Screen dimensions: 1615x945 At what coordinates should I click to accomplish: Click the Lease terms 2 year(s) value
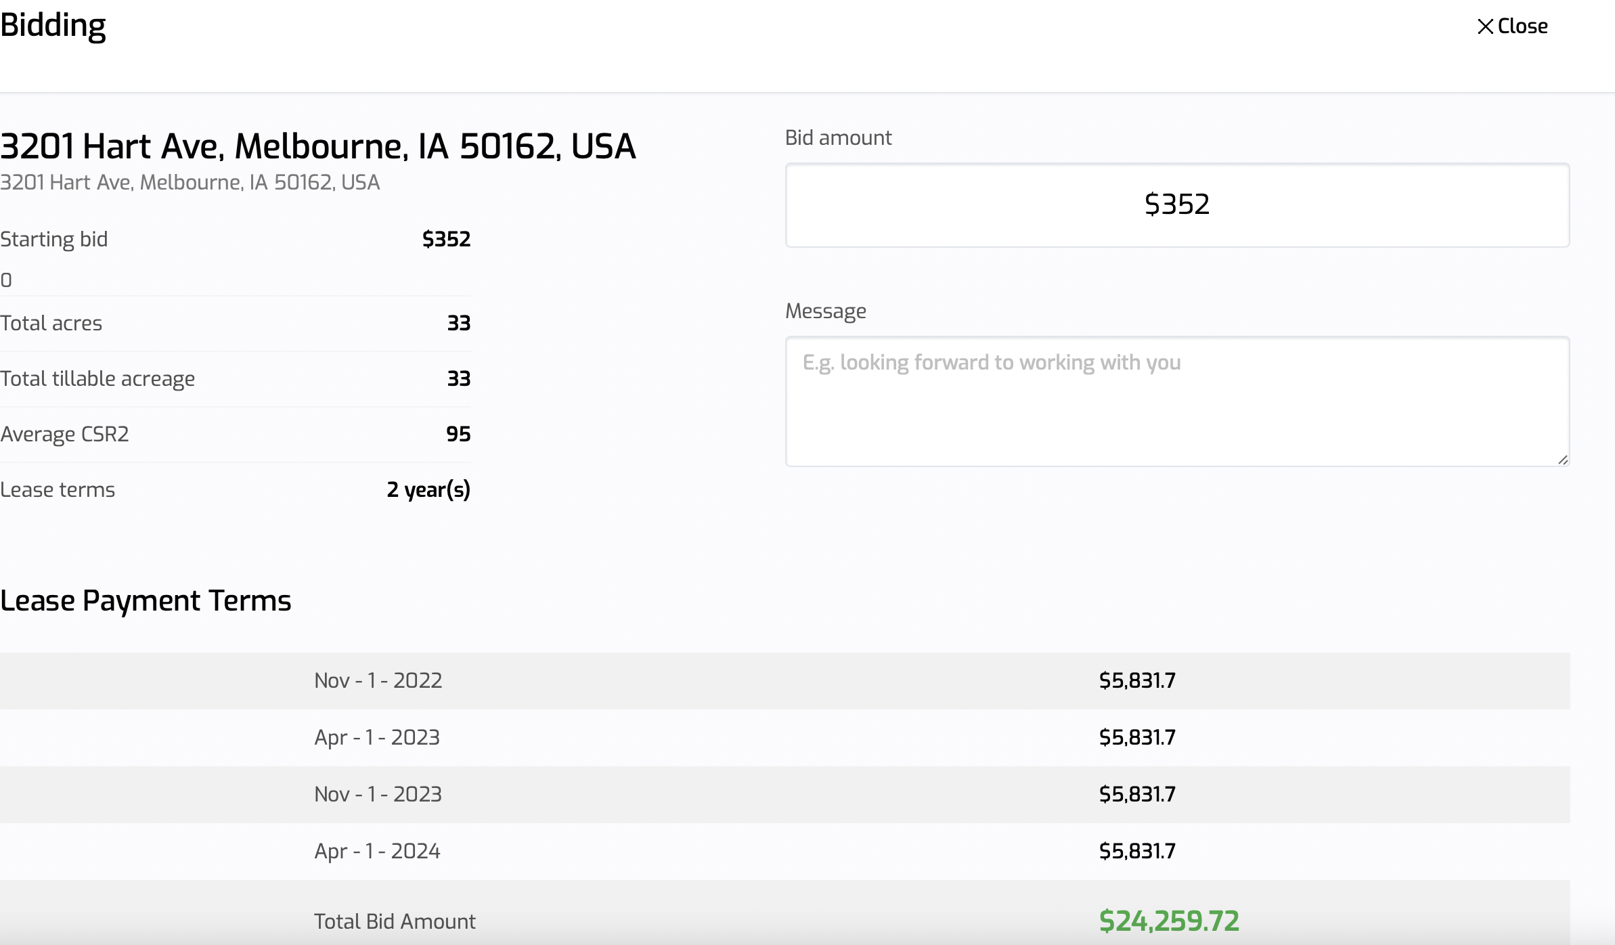tap(428, 489)
